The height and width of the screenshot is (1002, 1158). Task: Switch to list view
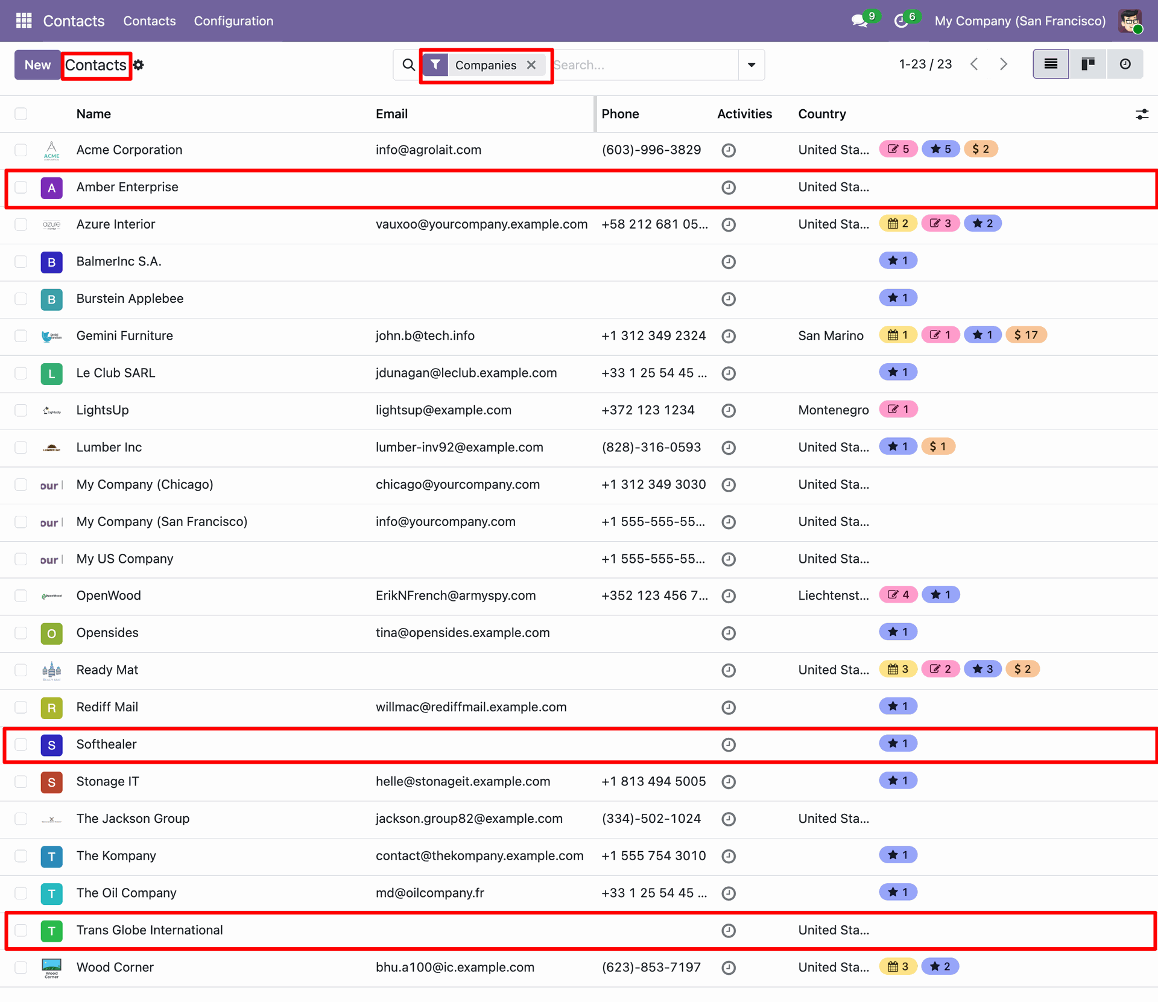1051,65
